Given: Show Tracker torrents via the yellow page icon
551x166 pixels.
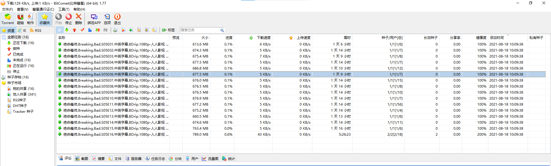Looking at the screenshot, I should (154, 30).
